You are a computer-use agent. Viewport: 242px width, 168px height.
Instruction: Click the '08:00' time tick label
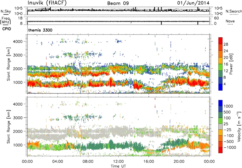click(x=88, y=162)
